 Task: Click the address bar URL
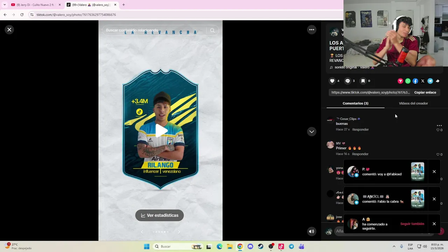click(76, 15)
